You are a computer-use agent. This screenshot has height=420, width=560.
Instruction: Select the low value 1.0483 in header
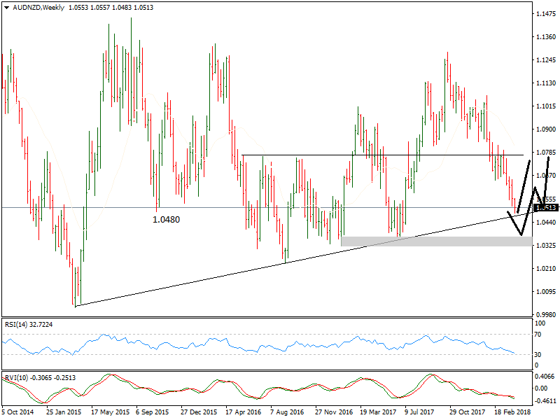pos(122,8)
